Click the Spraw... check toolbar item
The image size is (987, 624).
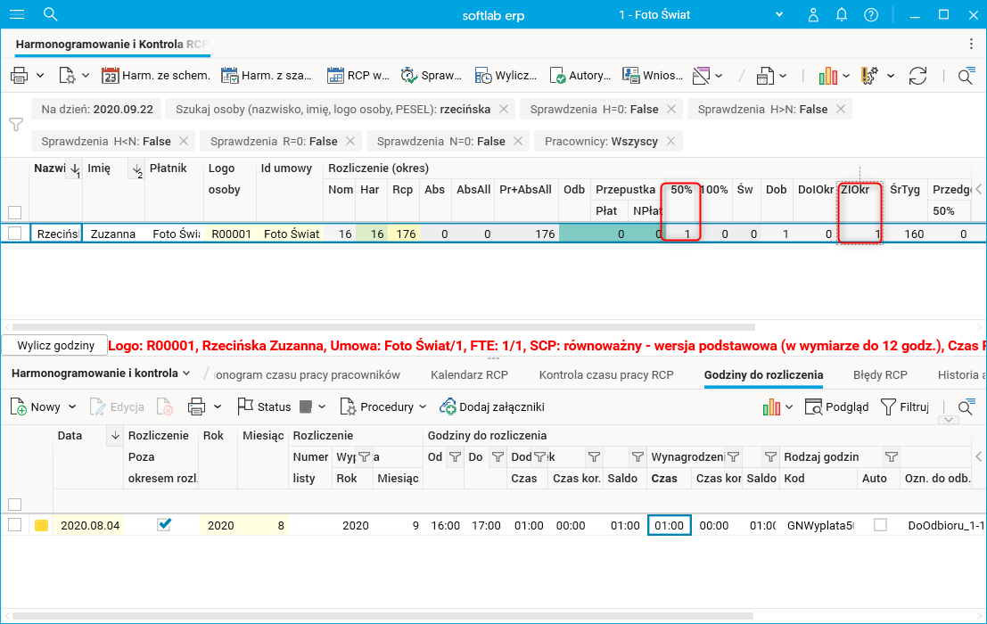click(x=432, y=76)
